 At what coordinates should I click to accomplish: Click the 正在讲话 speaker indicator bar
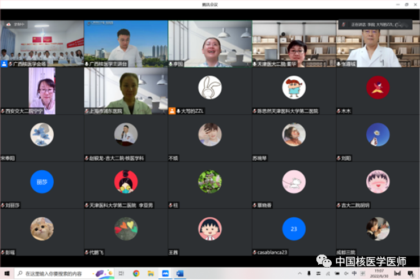point(374,24)
